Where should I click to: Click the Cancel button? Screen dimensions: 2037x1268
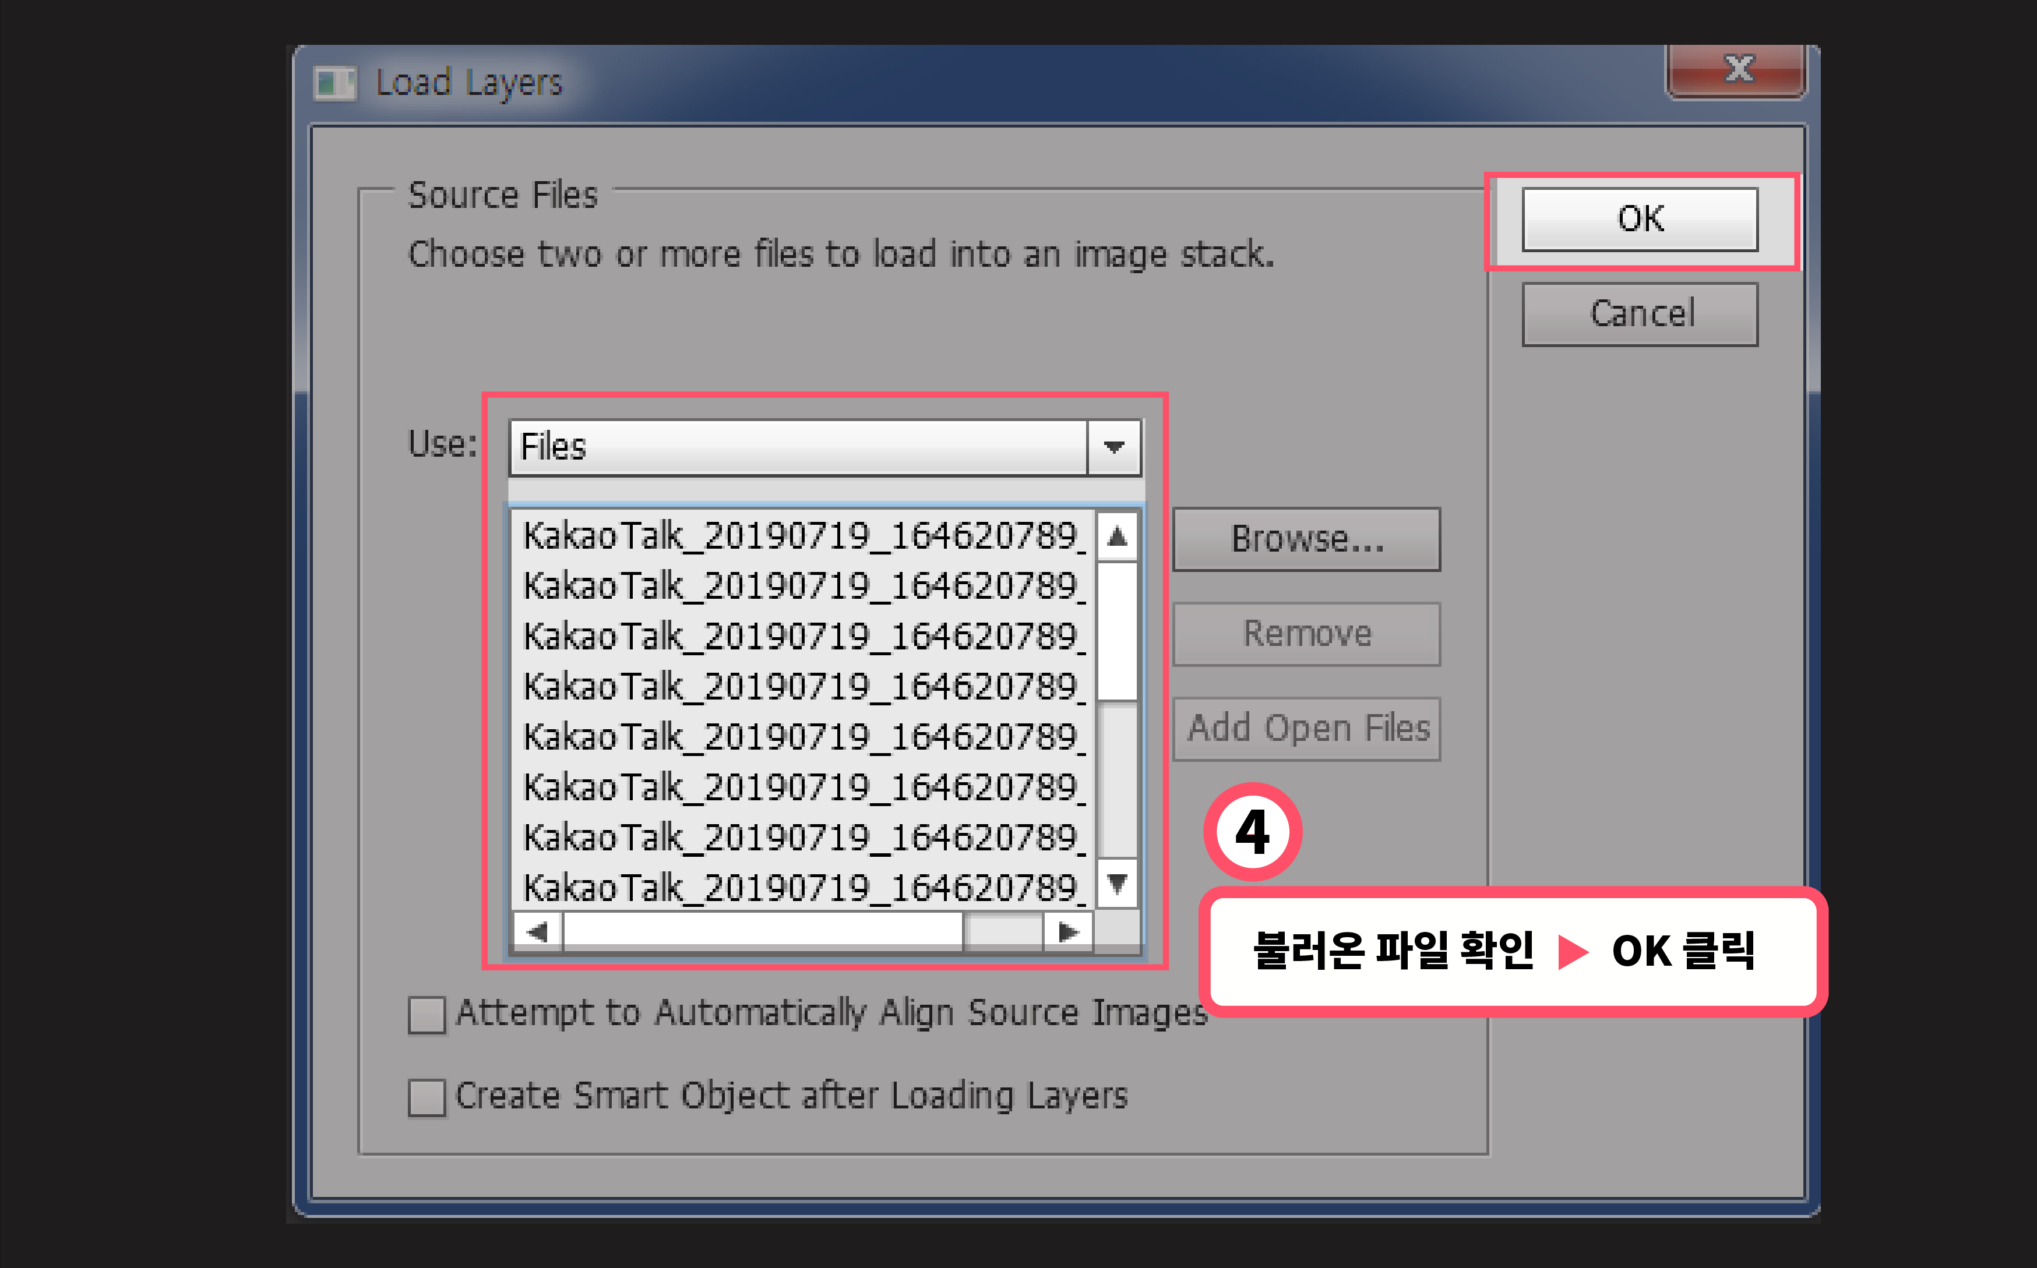[x=1640, y=313]
